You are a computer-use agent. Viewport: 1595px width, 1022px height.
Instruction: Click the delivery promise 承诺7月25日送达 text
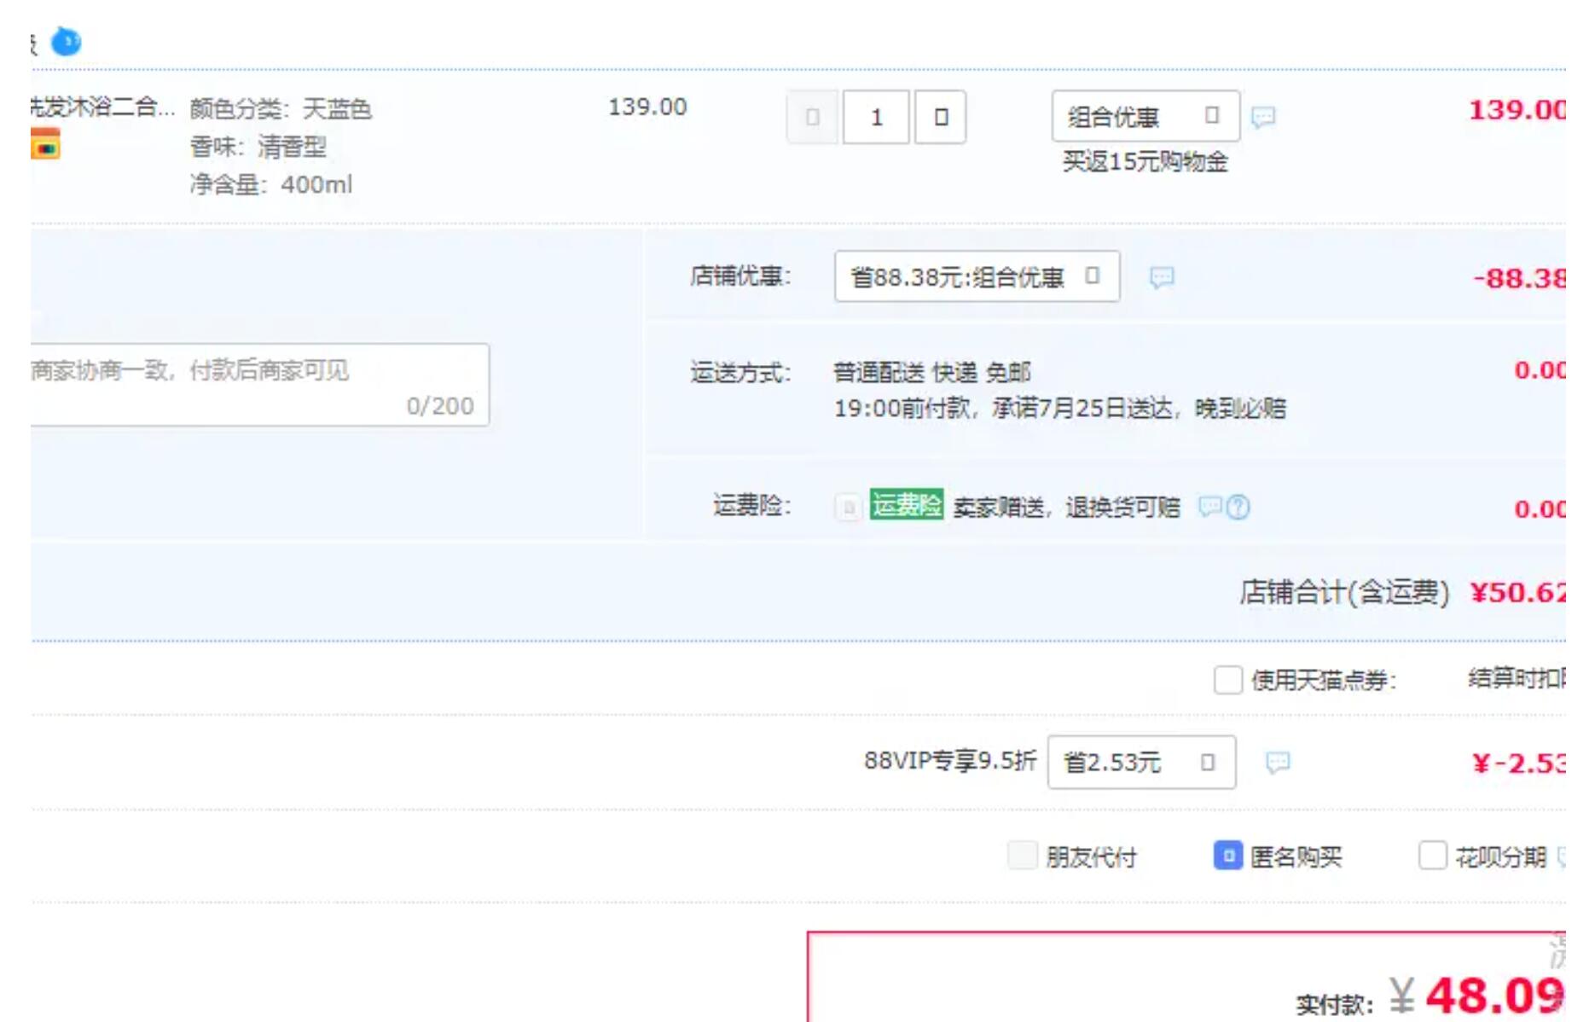tap(1083, 409)
